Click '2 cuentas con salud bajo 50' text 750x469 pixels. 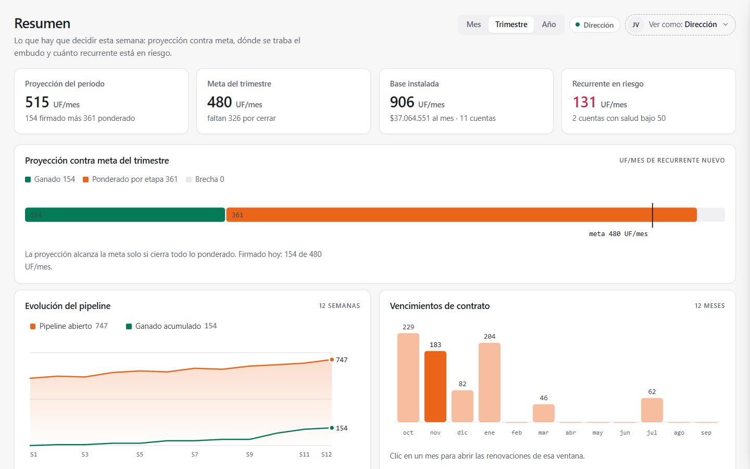coord(619,118)
